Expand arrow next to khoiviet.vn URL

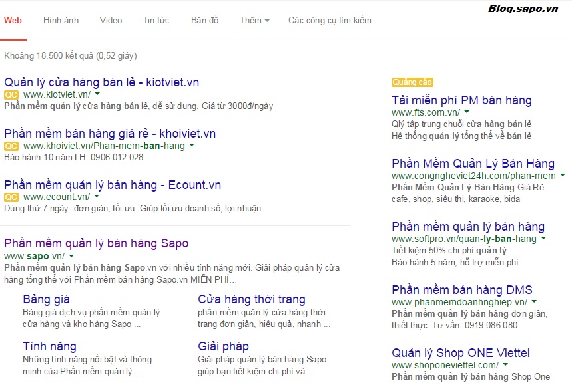tap(192, 146)
